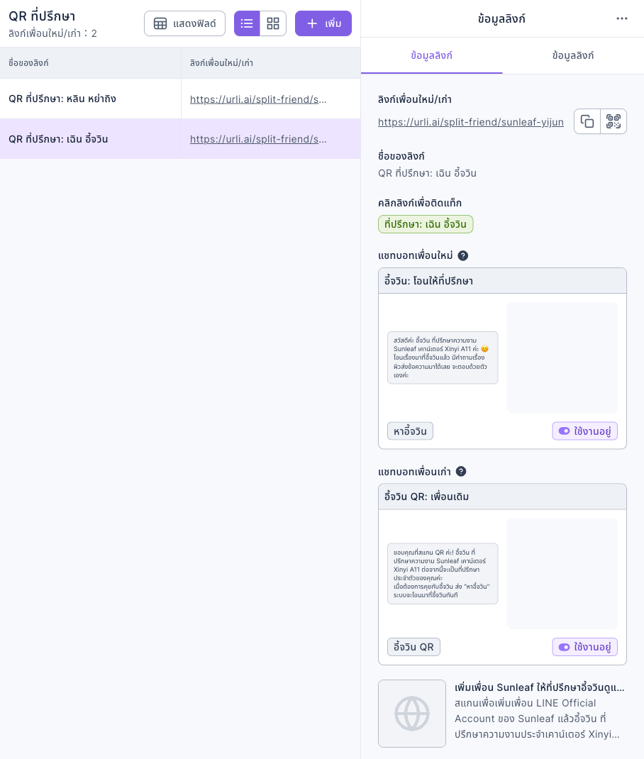Select the active purple ข้อมูลลิงก์ tab
Image resolution: width=644 pixels, height=759 pixels.
[432, 55]
